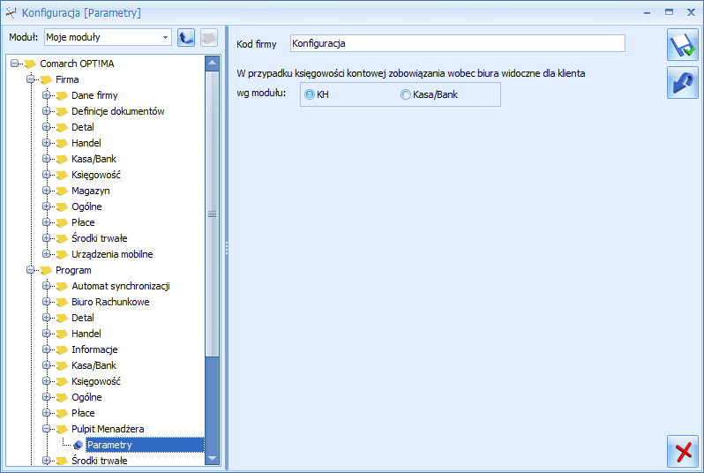Screen dimensions: 704x473
Task: Click the greyed-out icon next to module dropdown
Action: pyautogui.click(x=209, y=37)
